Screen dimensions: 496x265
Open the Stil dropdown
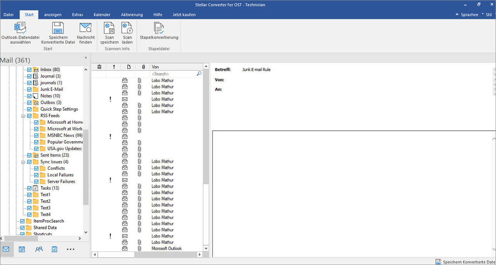[x=488, y=15]
